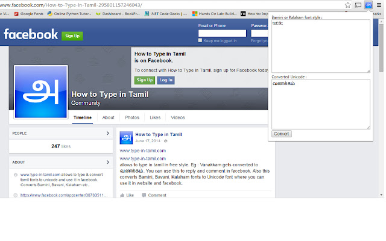Click the bookmark star icon in address bar
Screen dimensions: 386x241
[347, 5]
